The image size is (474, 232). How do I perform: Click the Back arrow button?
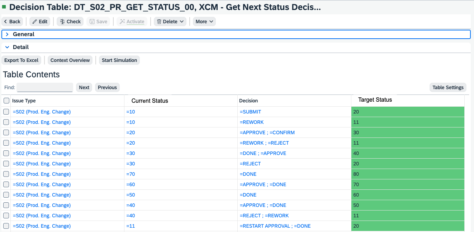click(x=12, y=21)
